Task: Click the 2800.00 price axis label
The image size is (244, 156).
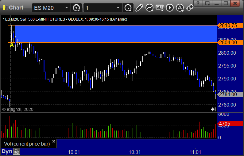Action: point(227,53)
